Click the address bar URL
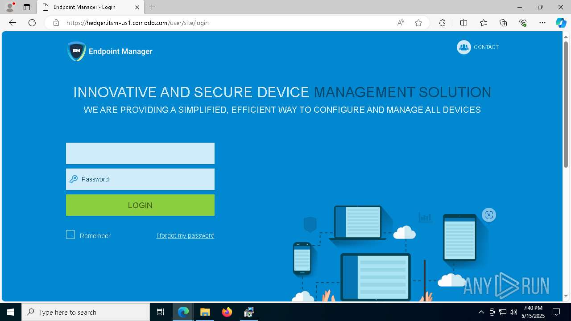This screenshot has height=321, width=571. [137, 23]
